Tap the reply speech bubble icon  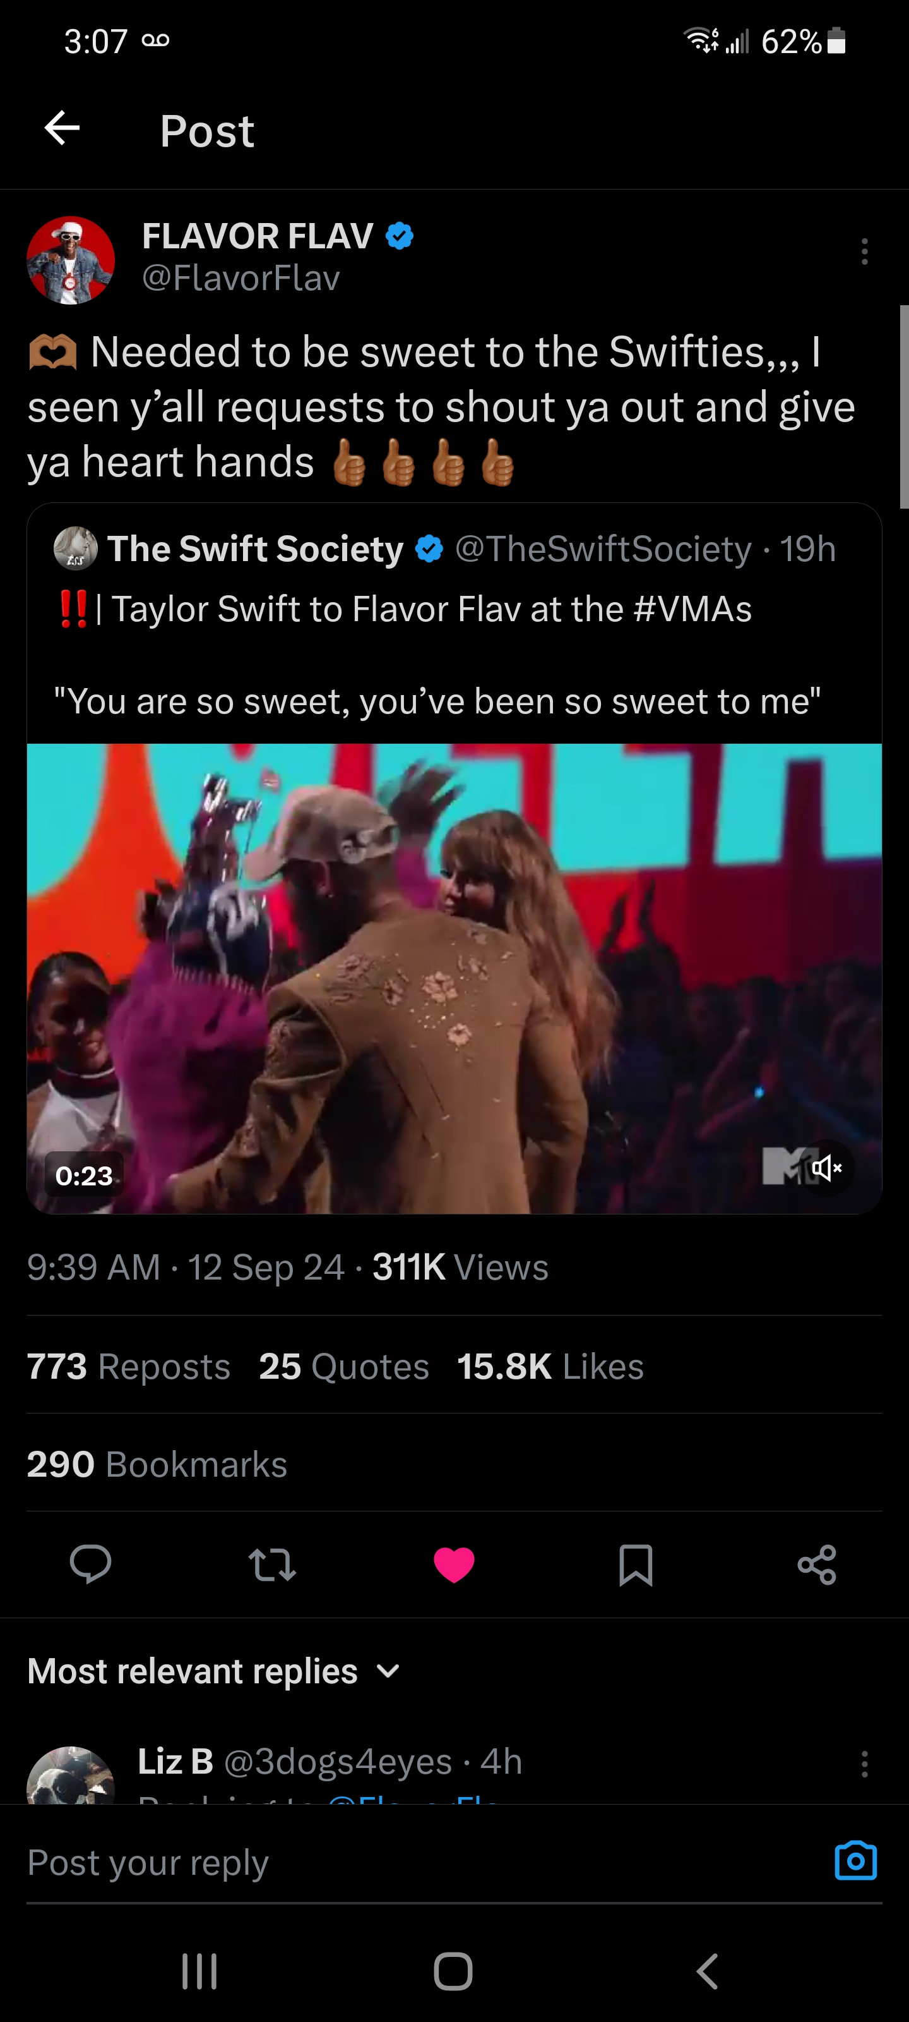[x=90, y=1564]
